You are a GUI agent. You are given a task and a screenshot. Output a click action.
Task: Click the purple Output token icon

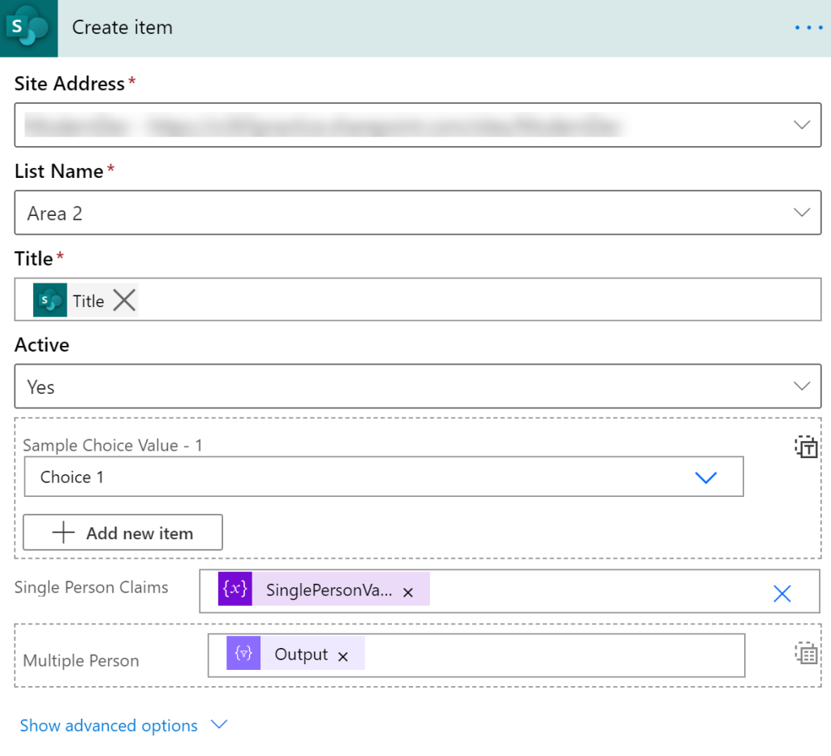tap(243, 653)
